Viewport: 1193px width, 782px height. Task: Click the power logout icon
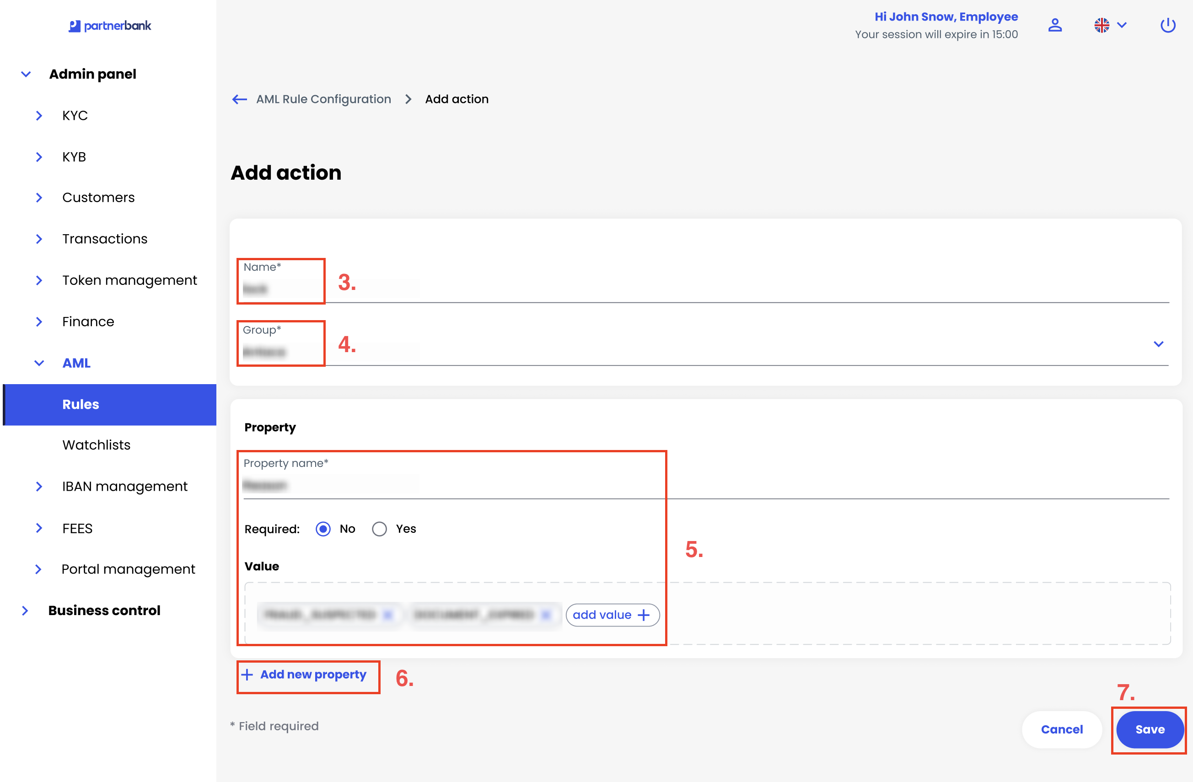[1167, 26]
